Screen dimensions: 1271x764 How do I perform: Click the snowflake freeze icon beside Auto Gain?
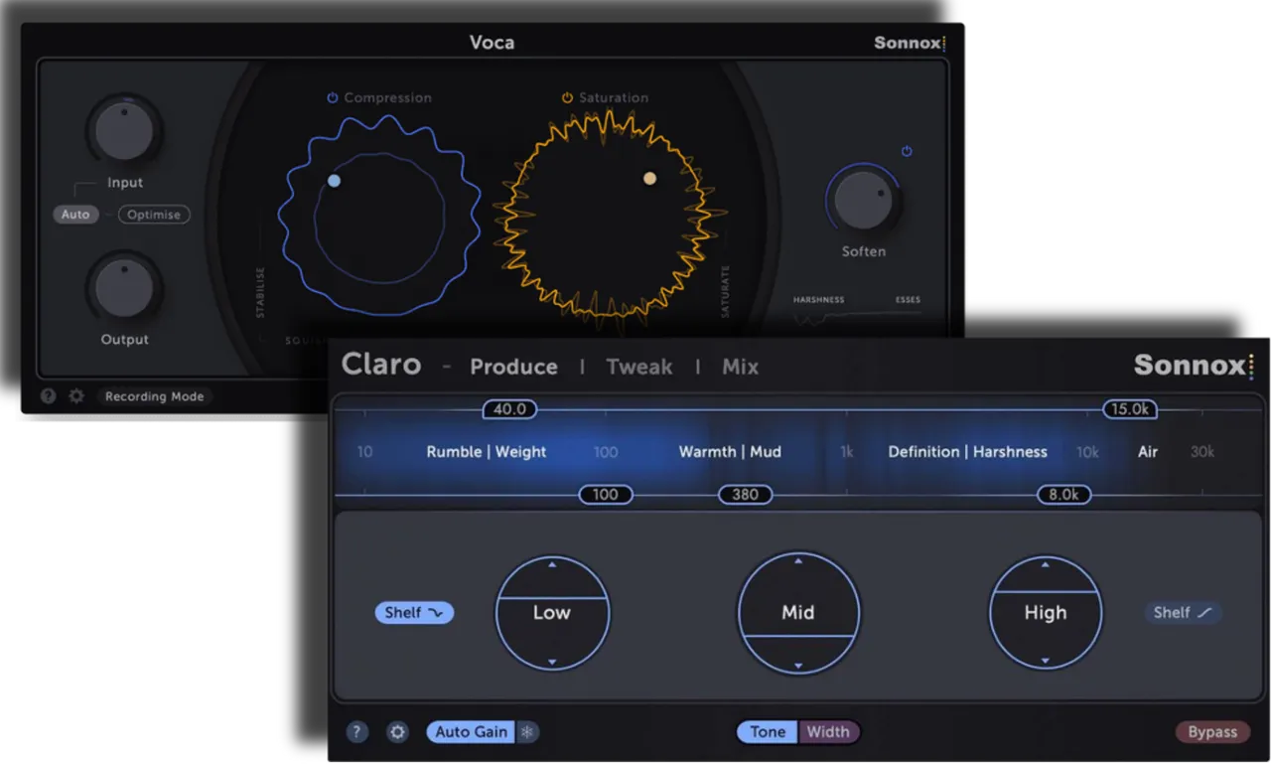(x=528, y=732)
